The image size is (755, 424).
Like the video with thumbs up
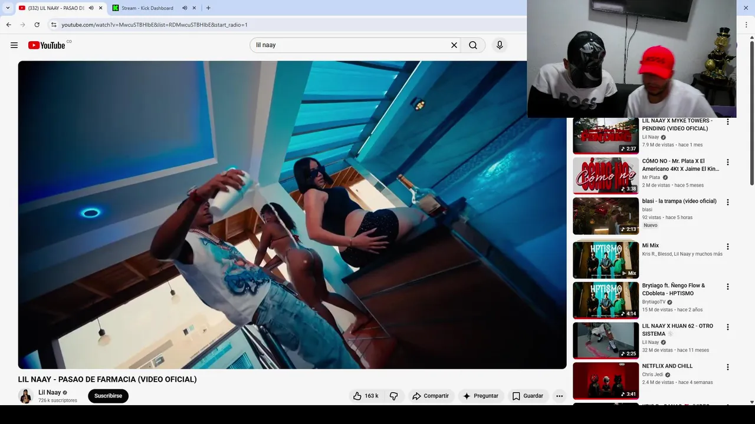tap(366, 396)
